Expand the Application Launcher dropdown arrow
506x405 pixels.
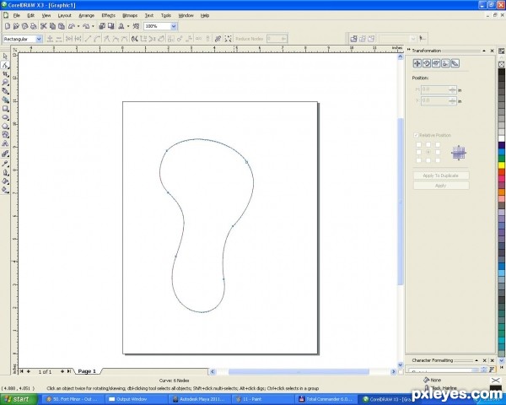128,26
